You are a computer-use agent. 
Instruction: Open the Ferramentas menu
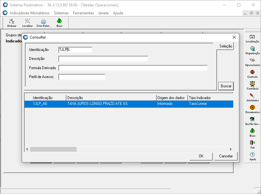pyautogui.click(x=83, y=13)
